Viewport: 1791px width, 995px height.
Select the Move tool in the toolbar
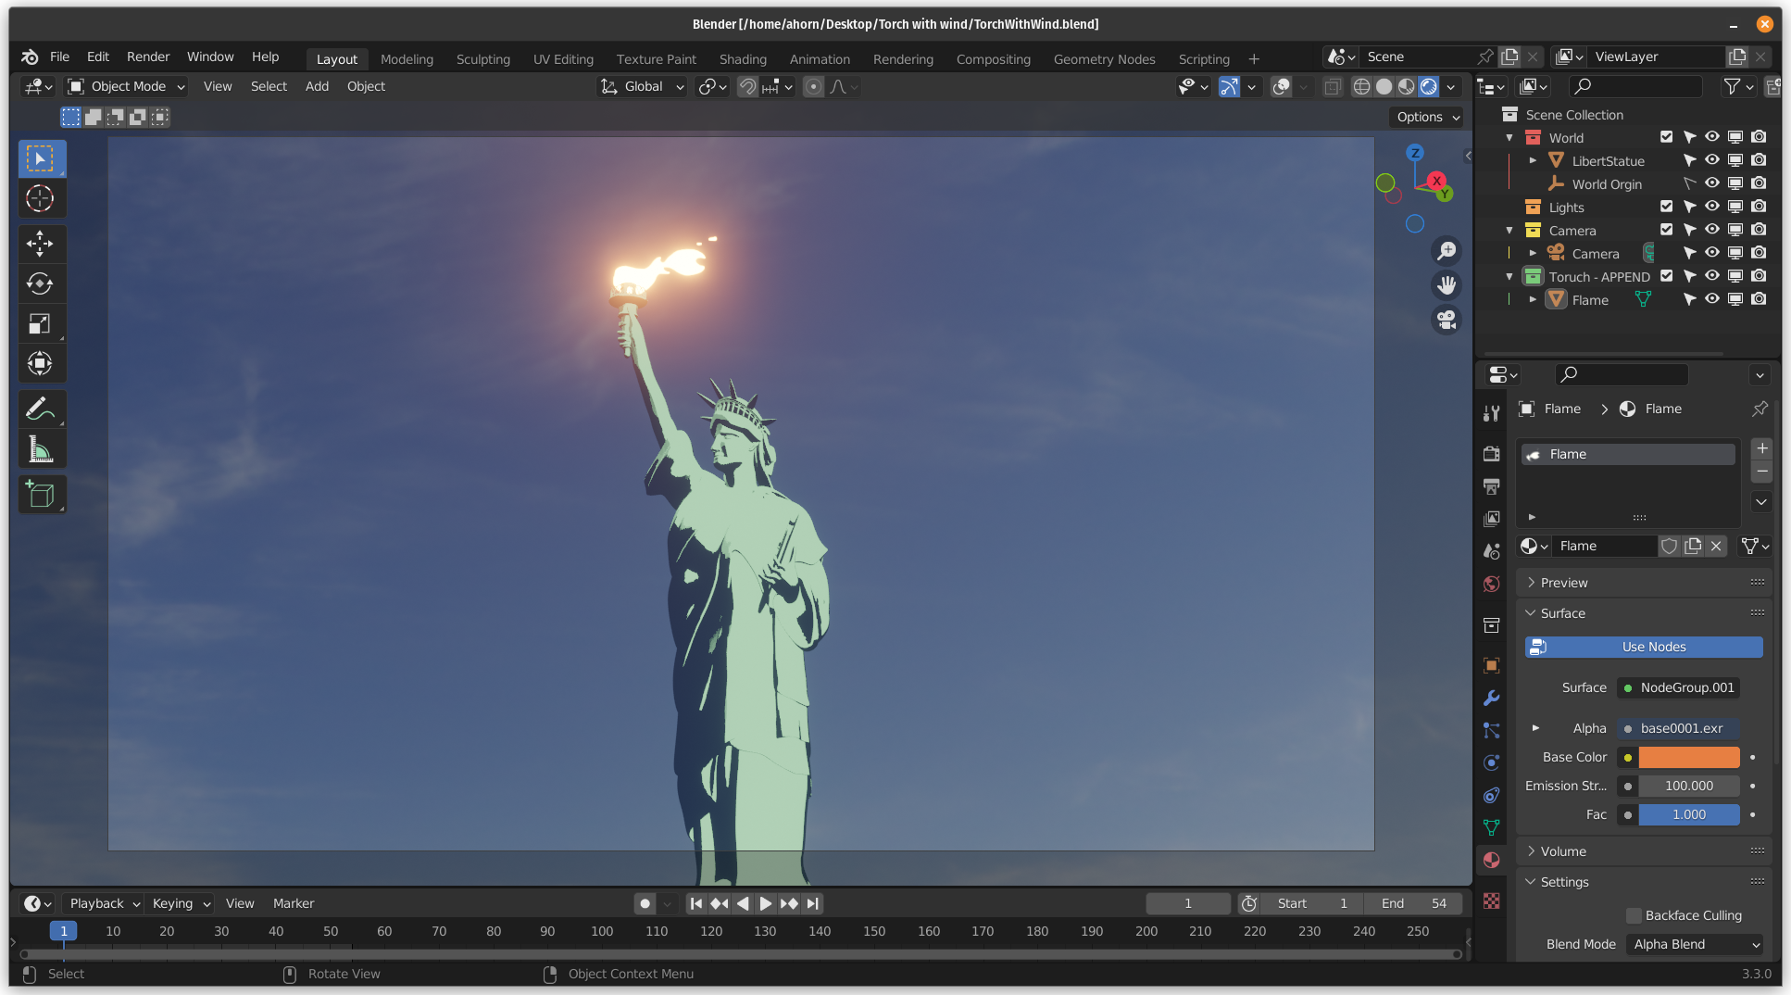point(42,244)
